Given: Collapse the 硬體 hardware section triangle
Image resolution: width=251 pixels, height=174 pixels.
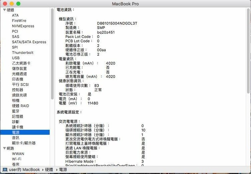Looking at the screenshot, I should tap(5, 10).
